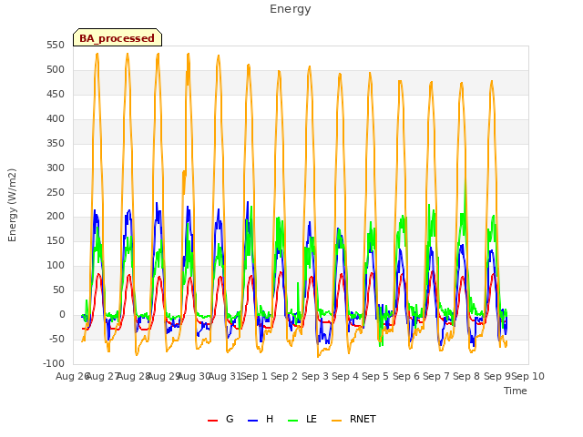Click the 450 y-axis tick label
This screenshot has width=583, height=437.
pos(56,95)
